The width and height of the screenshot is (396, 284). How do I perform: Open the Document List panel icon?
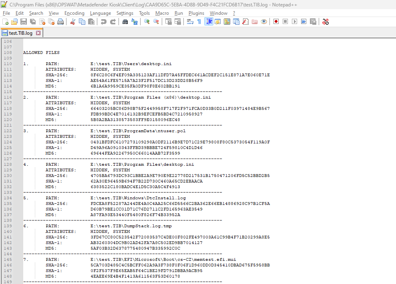236,22
